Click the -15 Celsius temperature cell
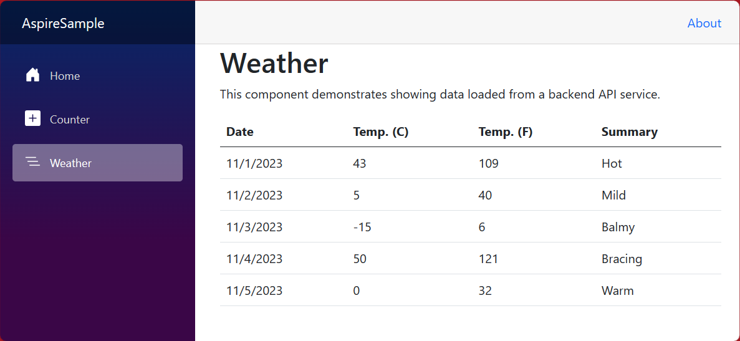The image size is (740, 341). 362,227
